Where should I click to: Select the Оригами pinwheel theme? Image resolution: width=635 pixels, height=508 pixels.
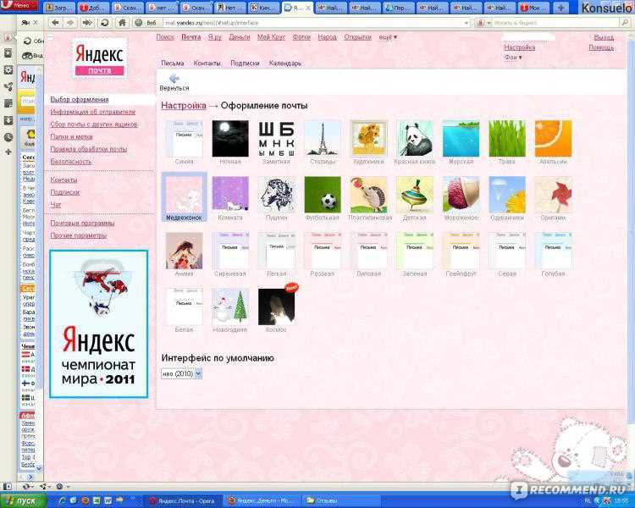point(553,195)
